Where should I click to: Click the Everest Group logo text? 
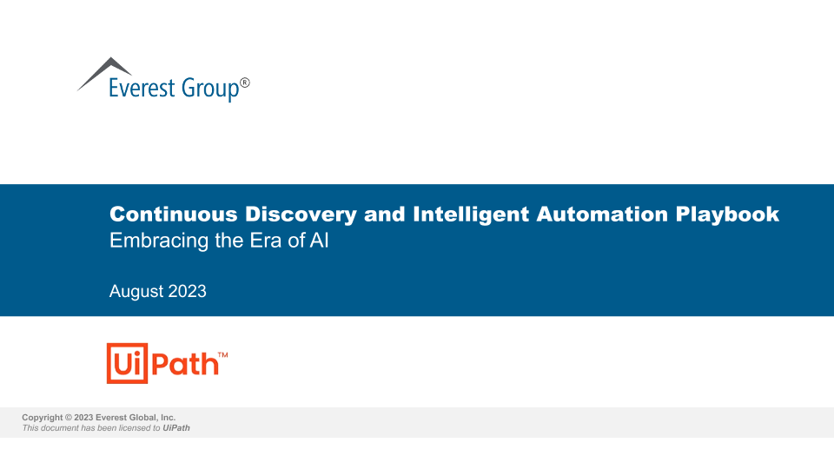click(x=173, y=89)
